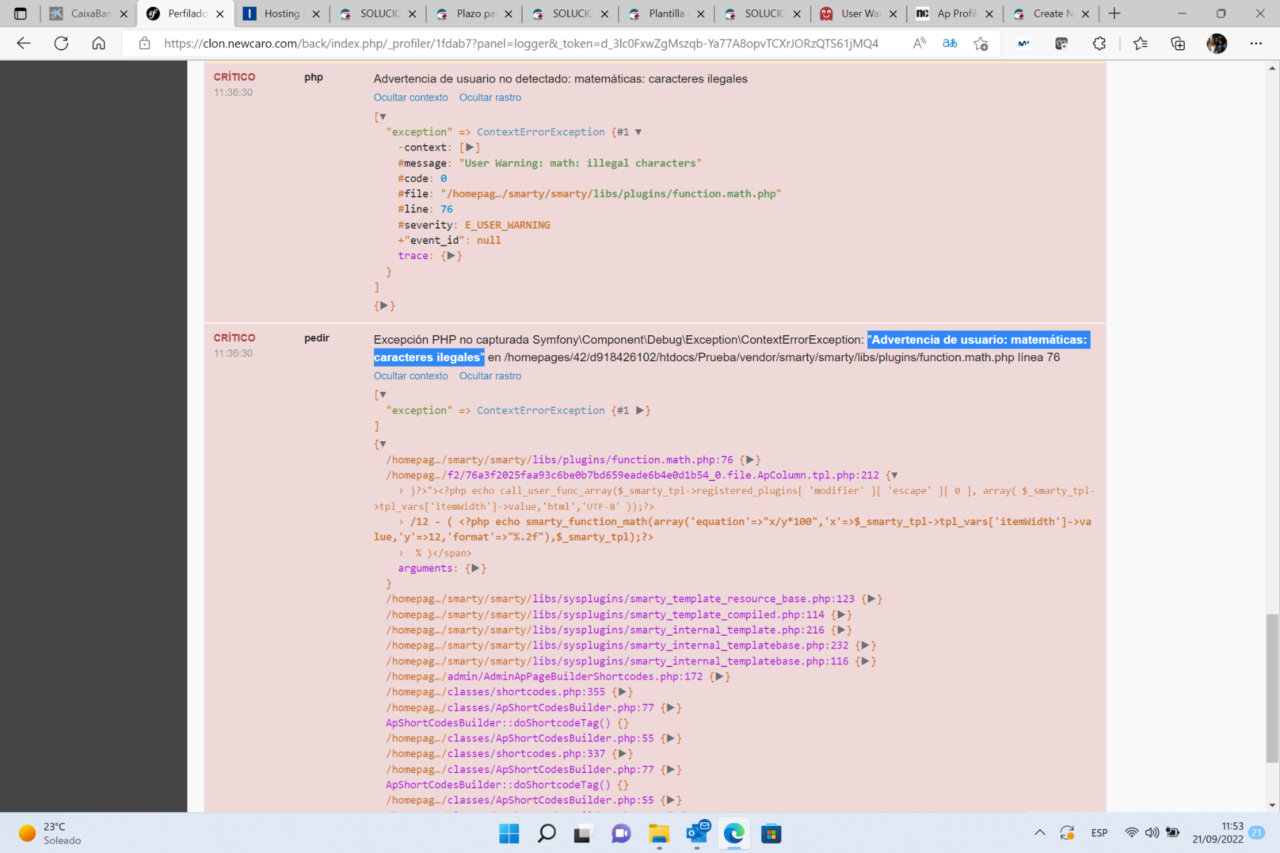Click the browser refresh icon

[61, 43]
